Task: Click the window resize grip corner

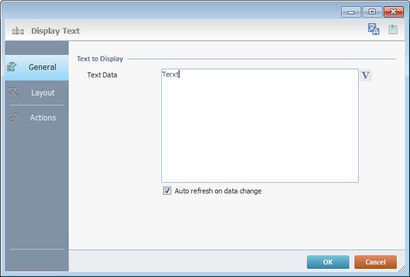Action: [x=402, y=270]
